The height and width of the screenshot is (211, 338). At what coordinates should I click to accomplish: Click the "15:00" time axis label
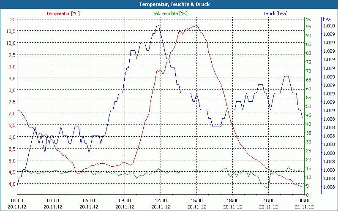coord(196,201)
